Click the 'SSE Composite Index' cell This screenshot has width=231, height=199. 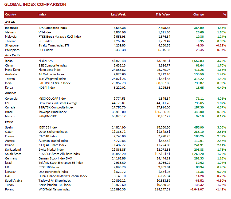coord(53,65)
